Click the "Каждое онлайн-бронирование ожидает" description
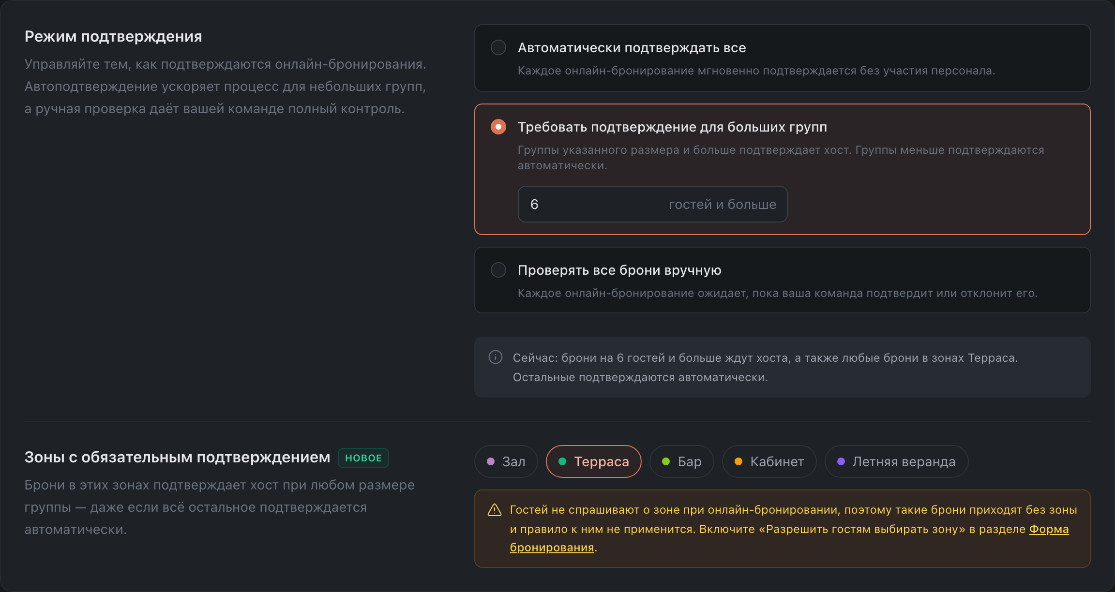This screenshot has height=592, width=1115. coord(778,293)
